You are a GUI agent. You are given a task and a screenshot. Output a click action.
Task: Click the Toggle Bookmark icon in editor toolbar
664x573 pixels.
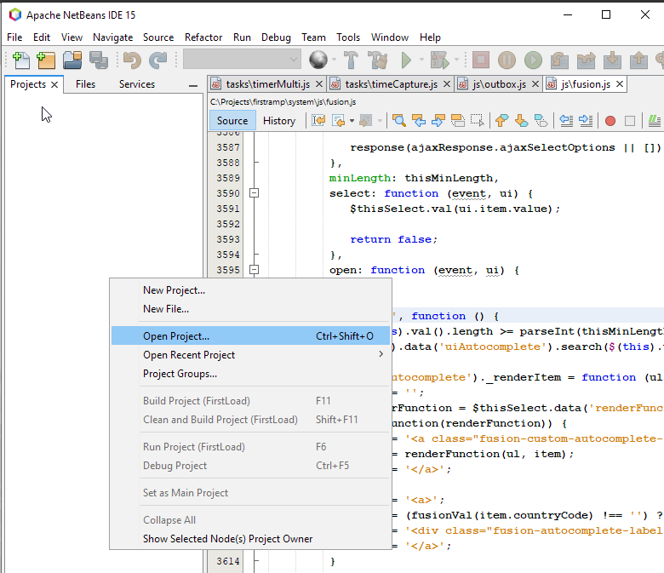(541, 121)
